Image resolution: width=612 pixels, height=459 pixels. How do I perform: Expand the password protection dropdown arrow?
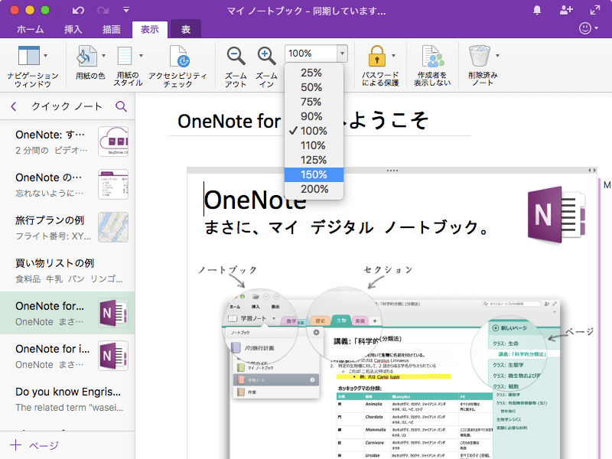(x=393, y=56)
